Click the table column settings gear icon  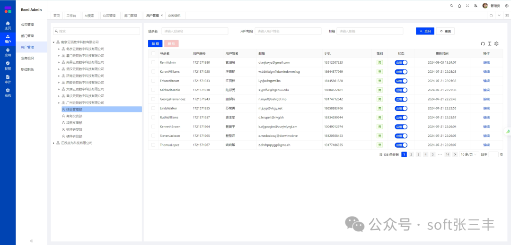[x=496, y=44]
